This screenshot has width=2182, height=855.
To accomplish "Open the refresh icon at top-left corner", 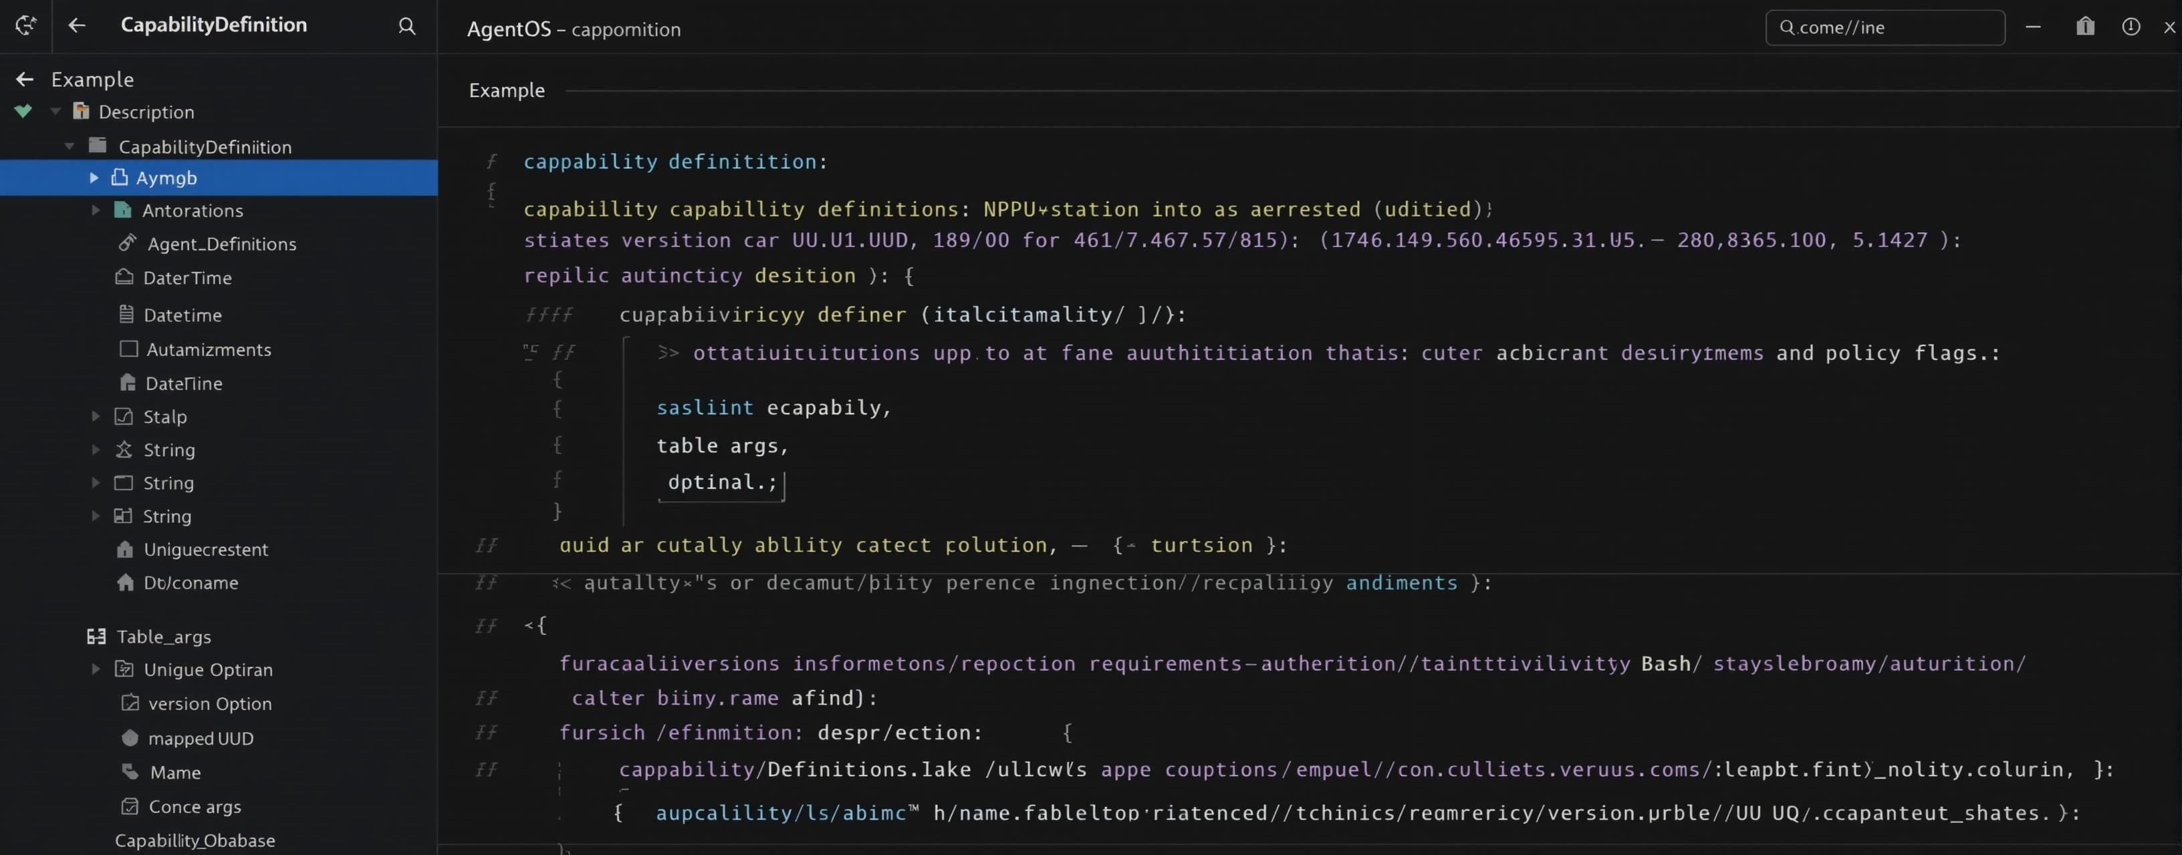I will (x=25, y=25).
